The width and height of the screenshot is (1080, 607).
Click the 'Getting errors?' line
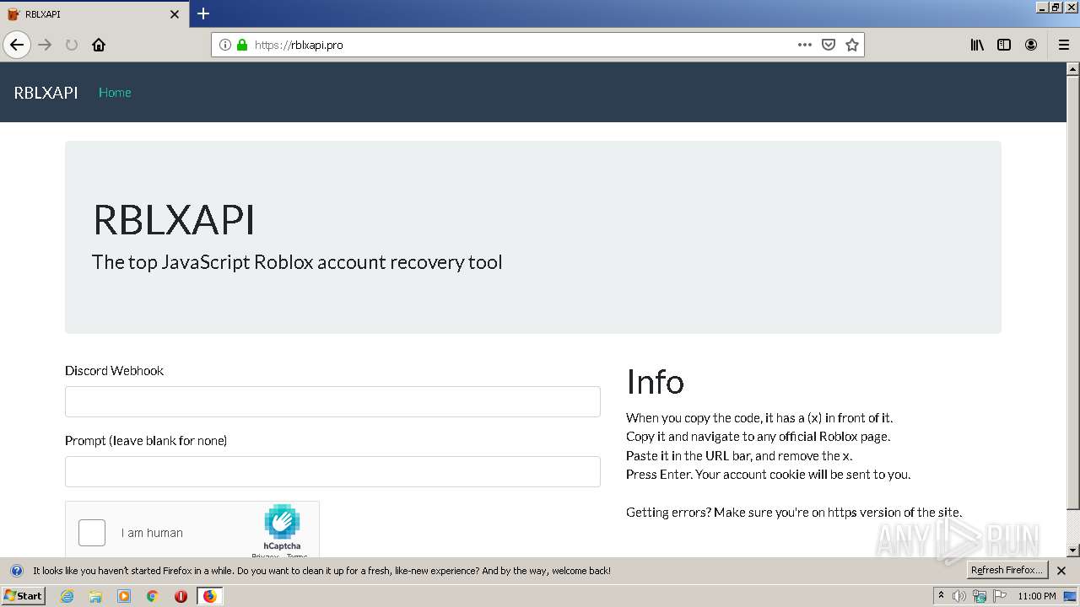pos(794,512)
